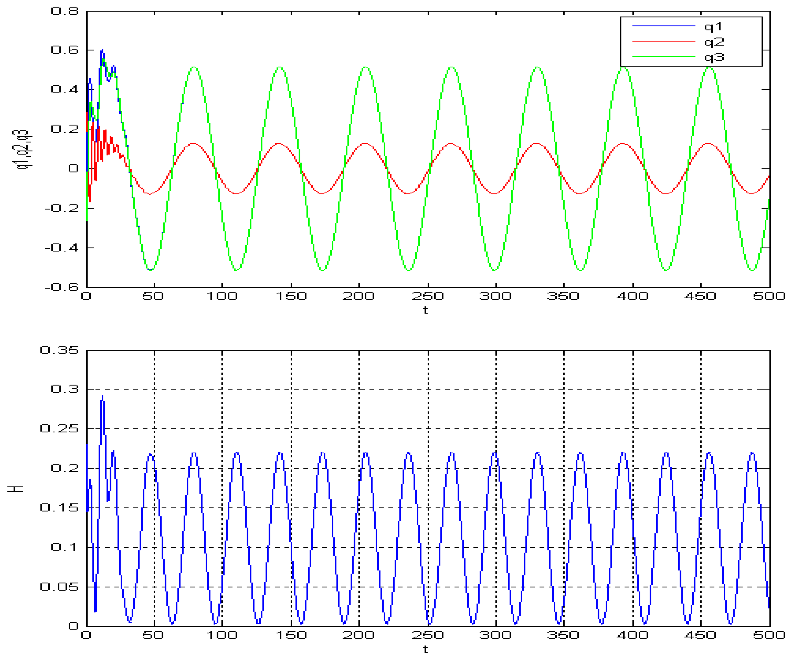Click the blue q1 legend line sample
This screenshot has height=661, width=794.
pos(664,26)
